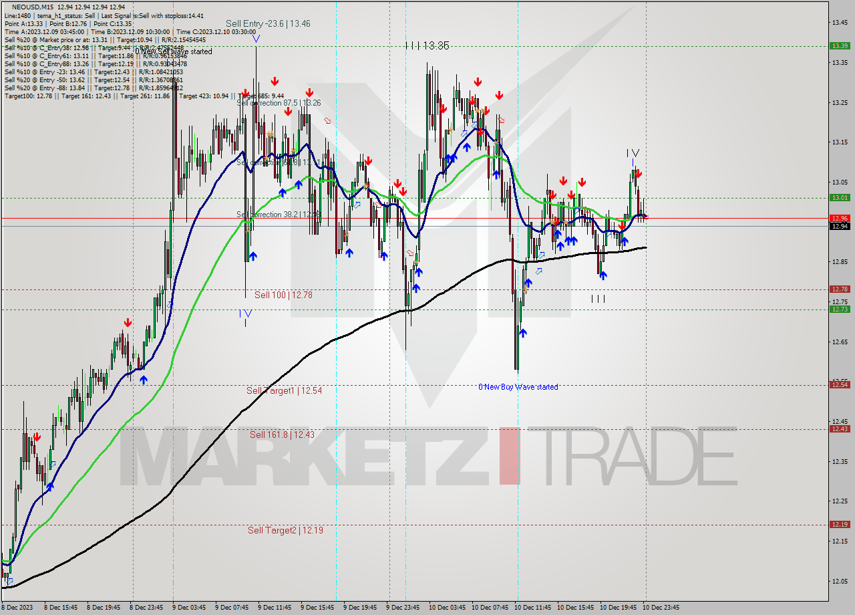Click the red 12.19 price tag
The width and height of the screenshot is (855, 615).
(840, 524)
